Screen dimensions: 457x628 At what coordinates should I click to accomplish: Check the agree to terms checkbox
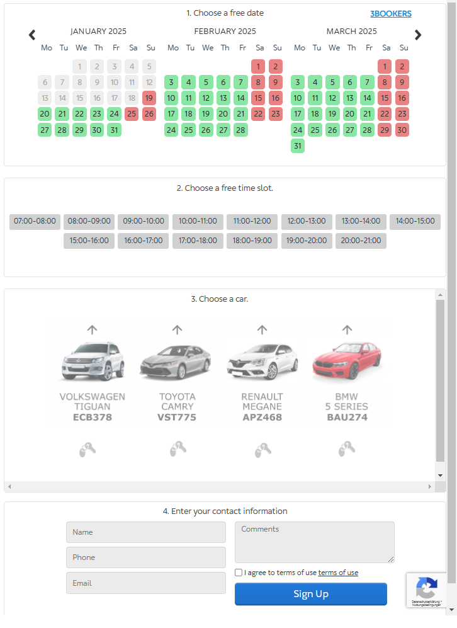coord(239,573)
